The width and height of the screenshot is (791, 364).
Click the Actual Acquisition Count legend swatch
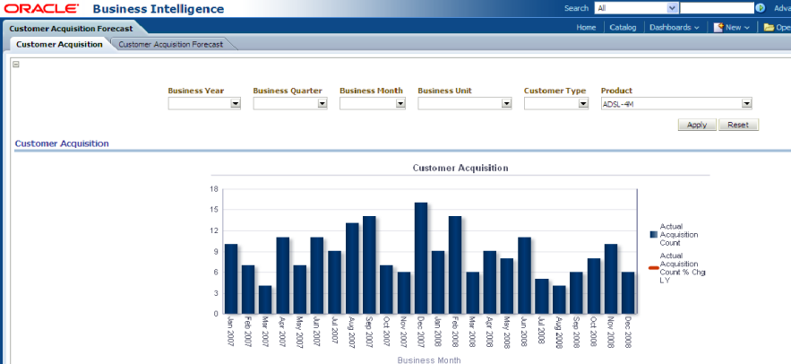(x=653, y=235)
